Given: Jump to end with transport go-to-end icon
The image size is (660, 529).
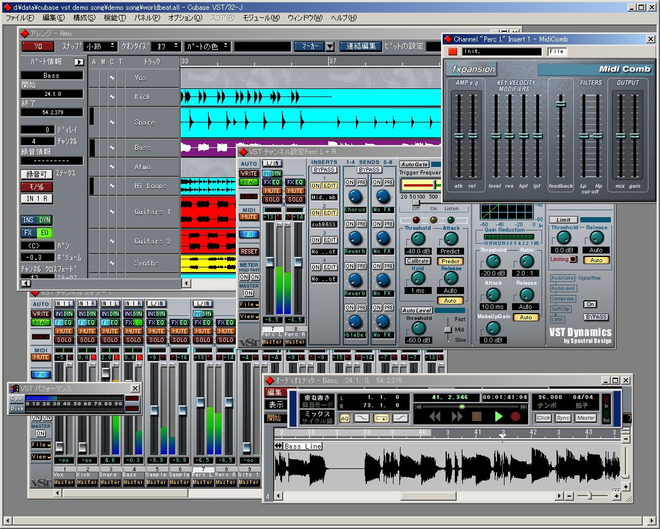Looking at the screenshot, I should pos(523,407).
